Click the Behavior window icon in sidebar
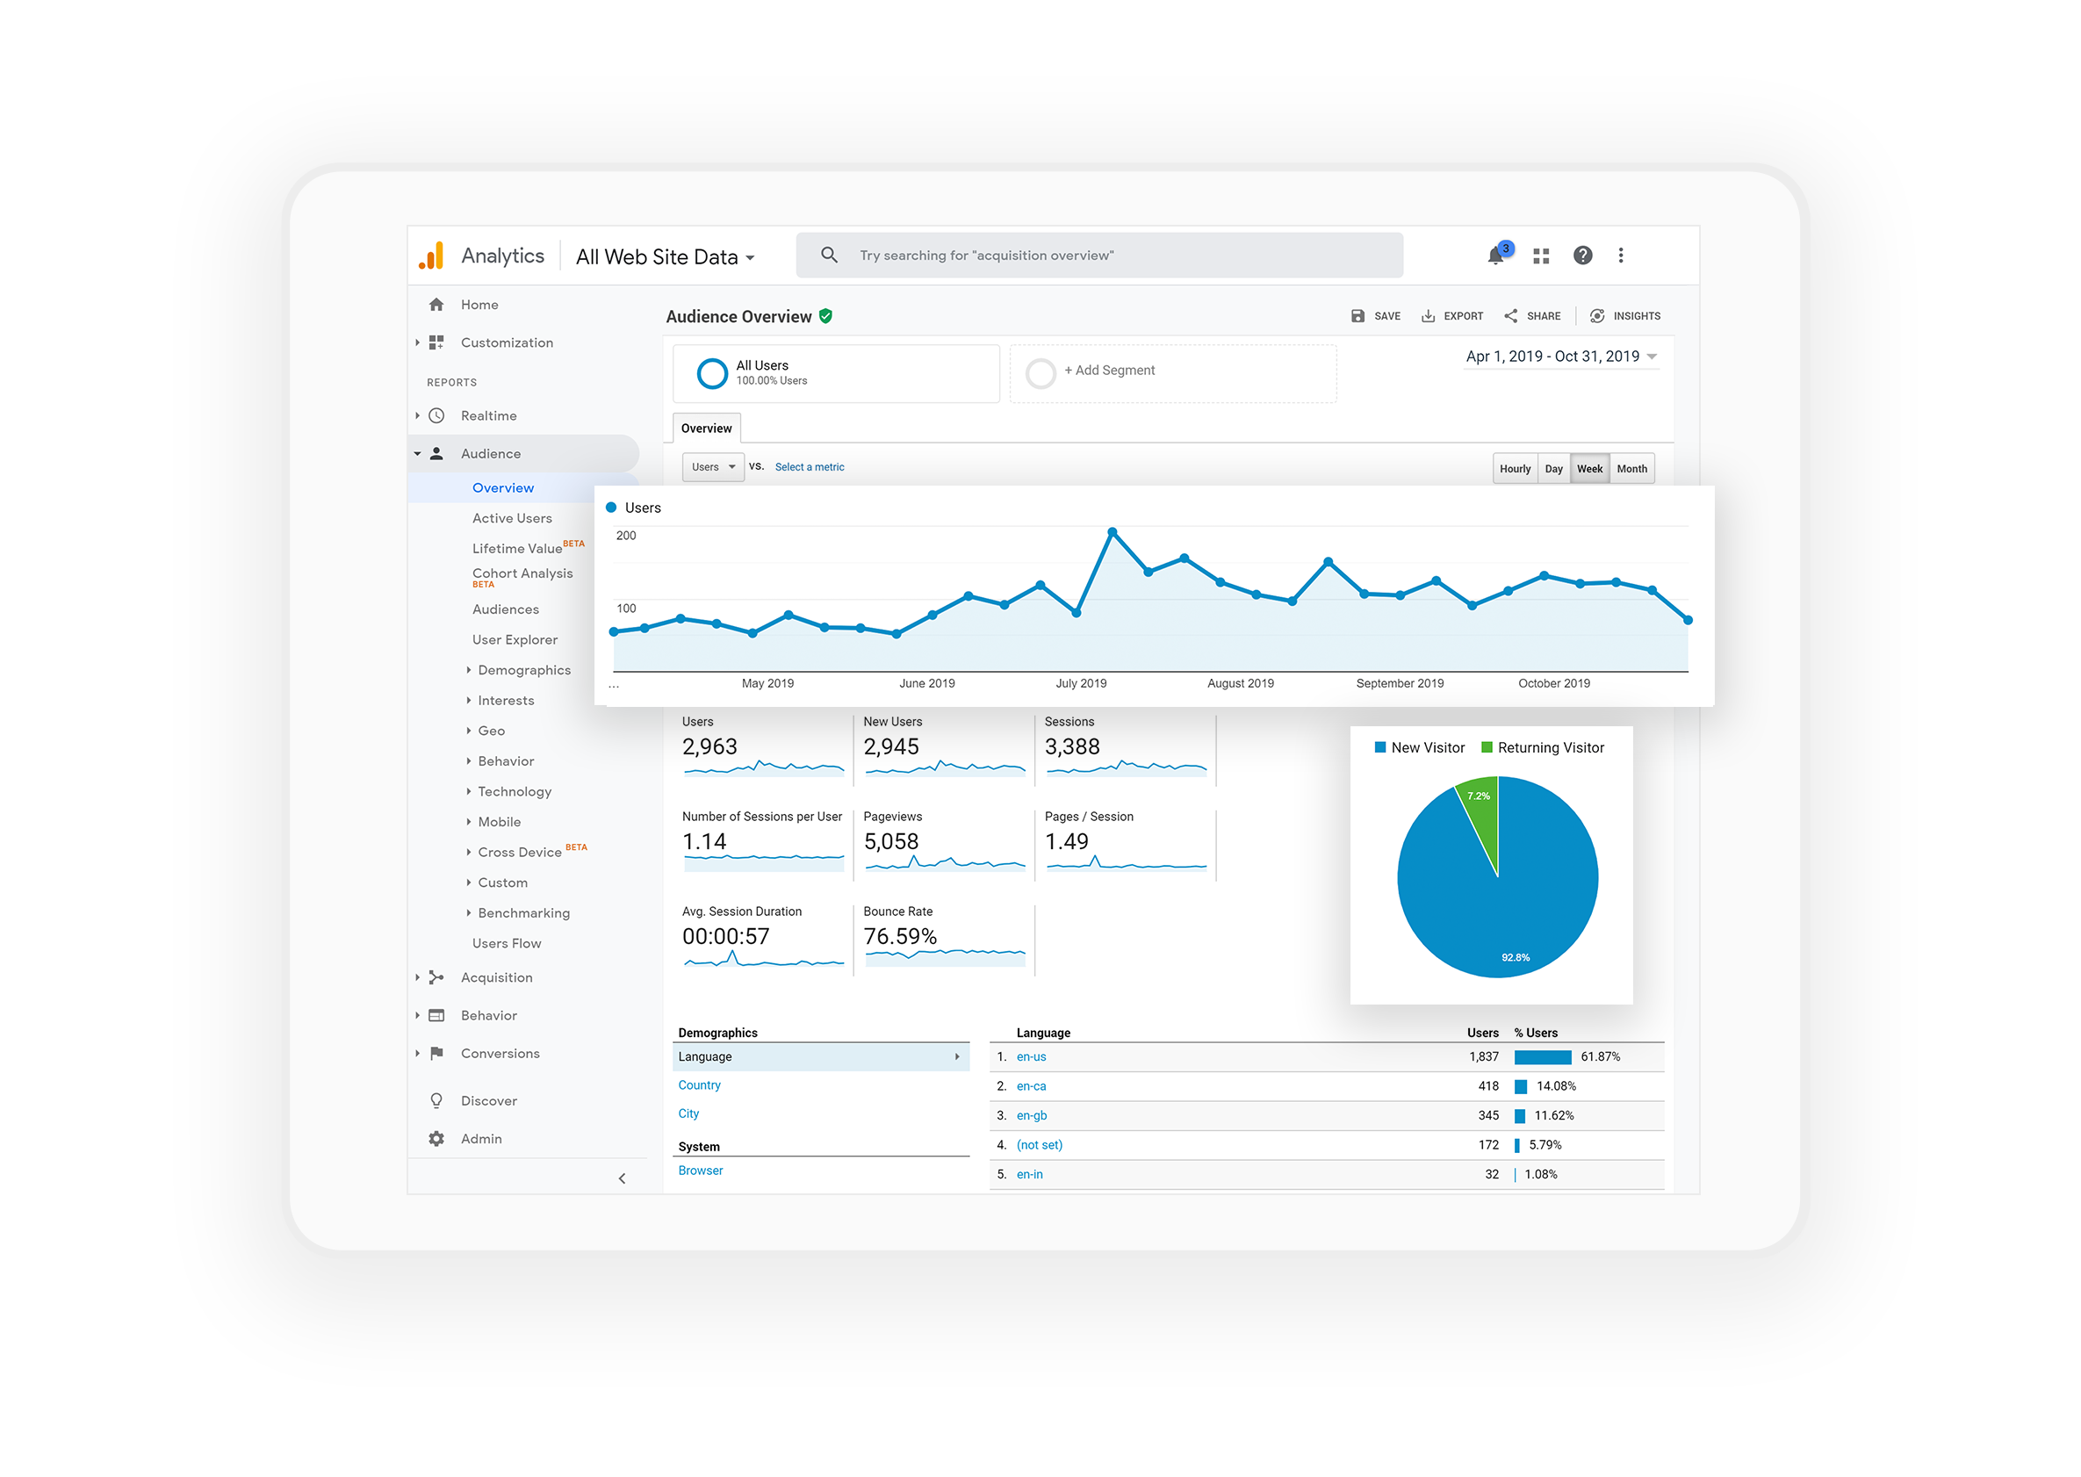 (436, 1016)
